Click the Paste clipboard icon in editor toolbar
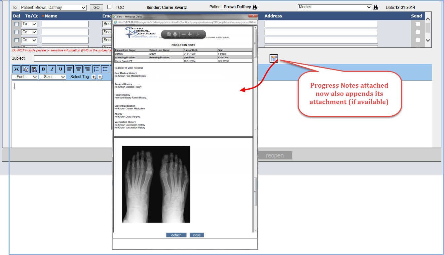Screen dimensions: 444x255 tap(34, 69)
